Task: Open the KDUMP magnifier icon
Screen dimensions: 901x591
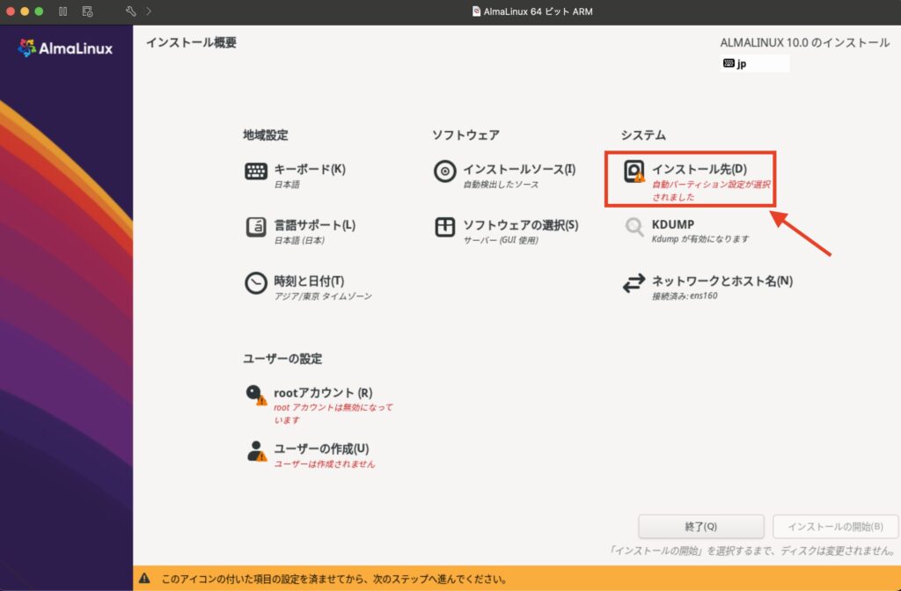Action: (634, 228)
